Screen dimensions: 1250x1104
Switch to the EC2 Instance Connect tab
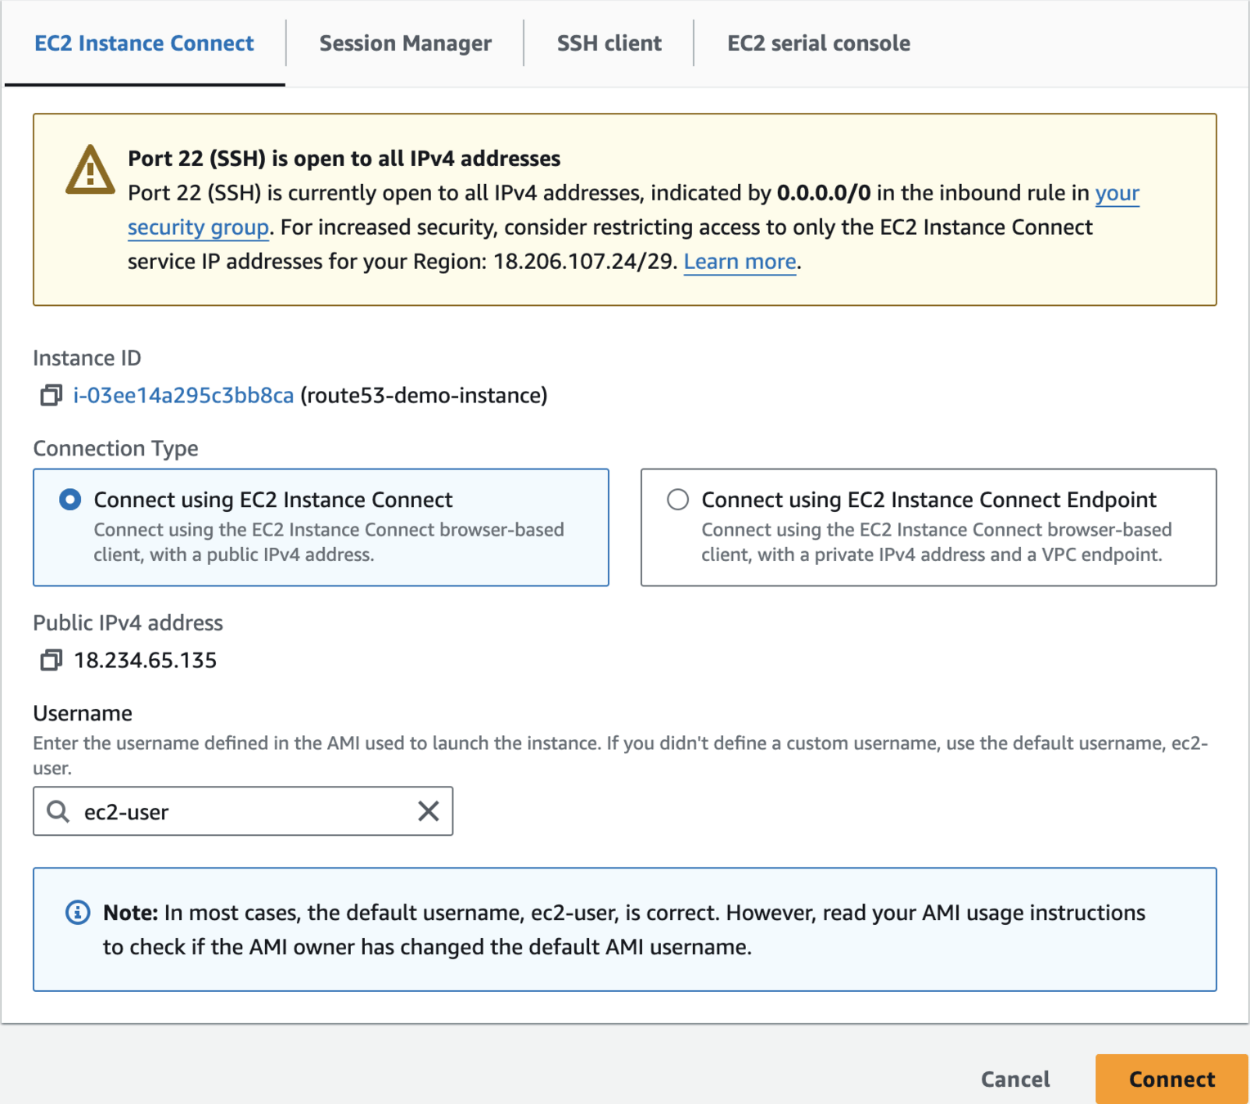coord(144,43)
